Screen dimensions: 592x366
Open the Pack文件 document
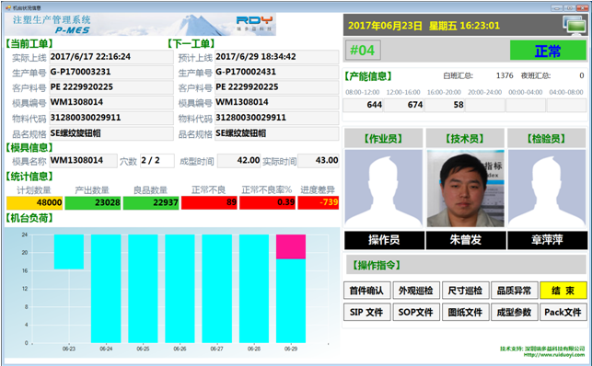[x=563, y=312]
